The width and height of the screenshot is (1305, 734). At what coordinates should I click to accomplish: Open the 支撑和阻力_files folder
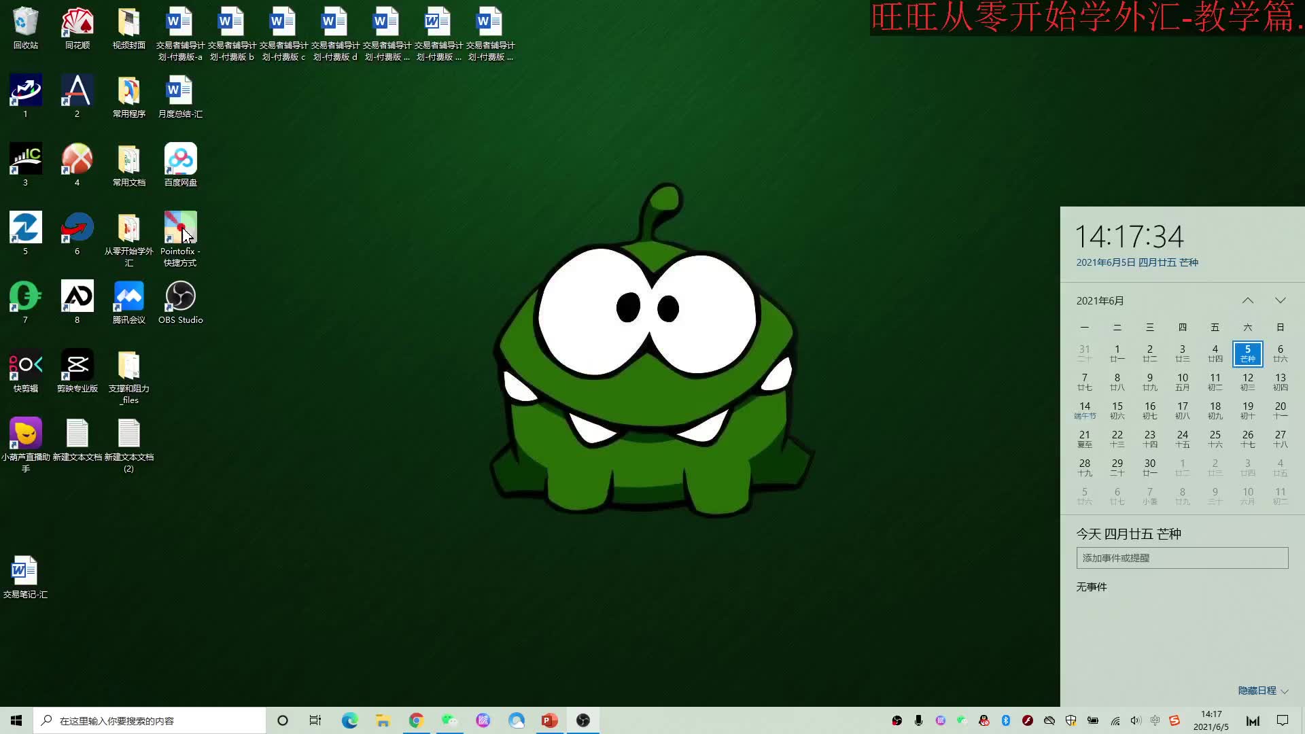[x=128, y=377]
